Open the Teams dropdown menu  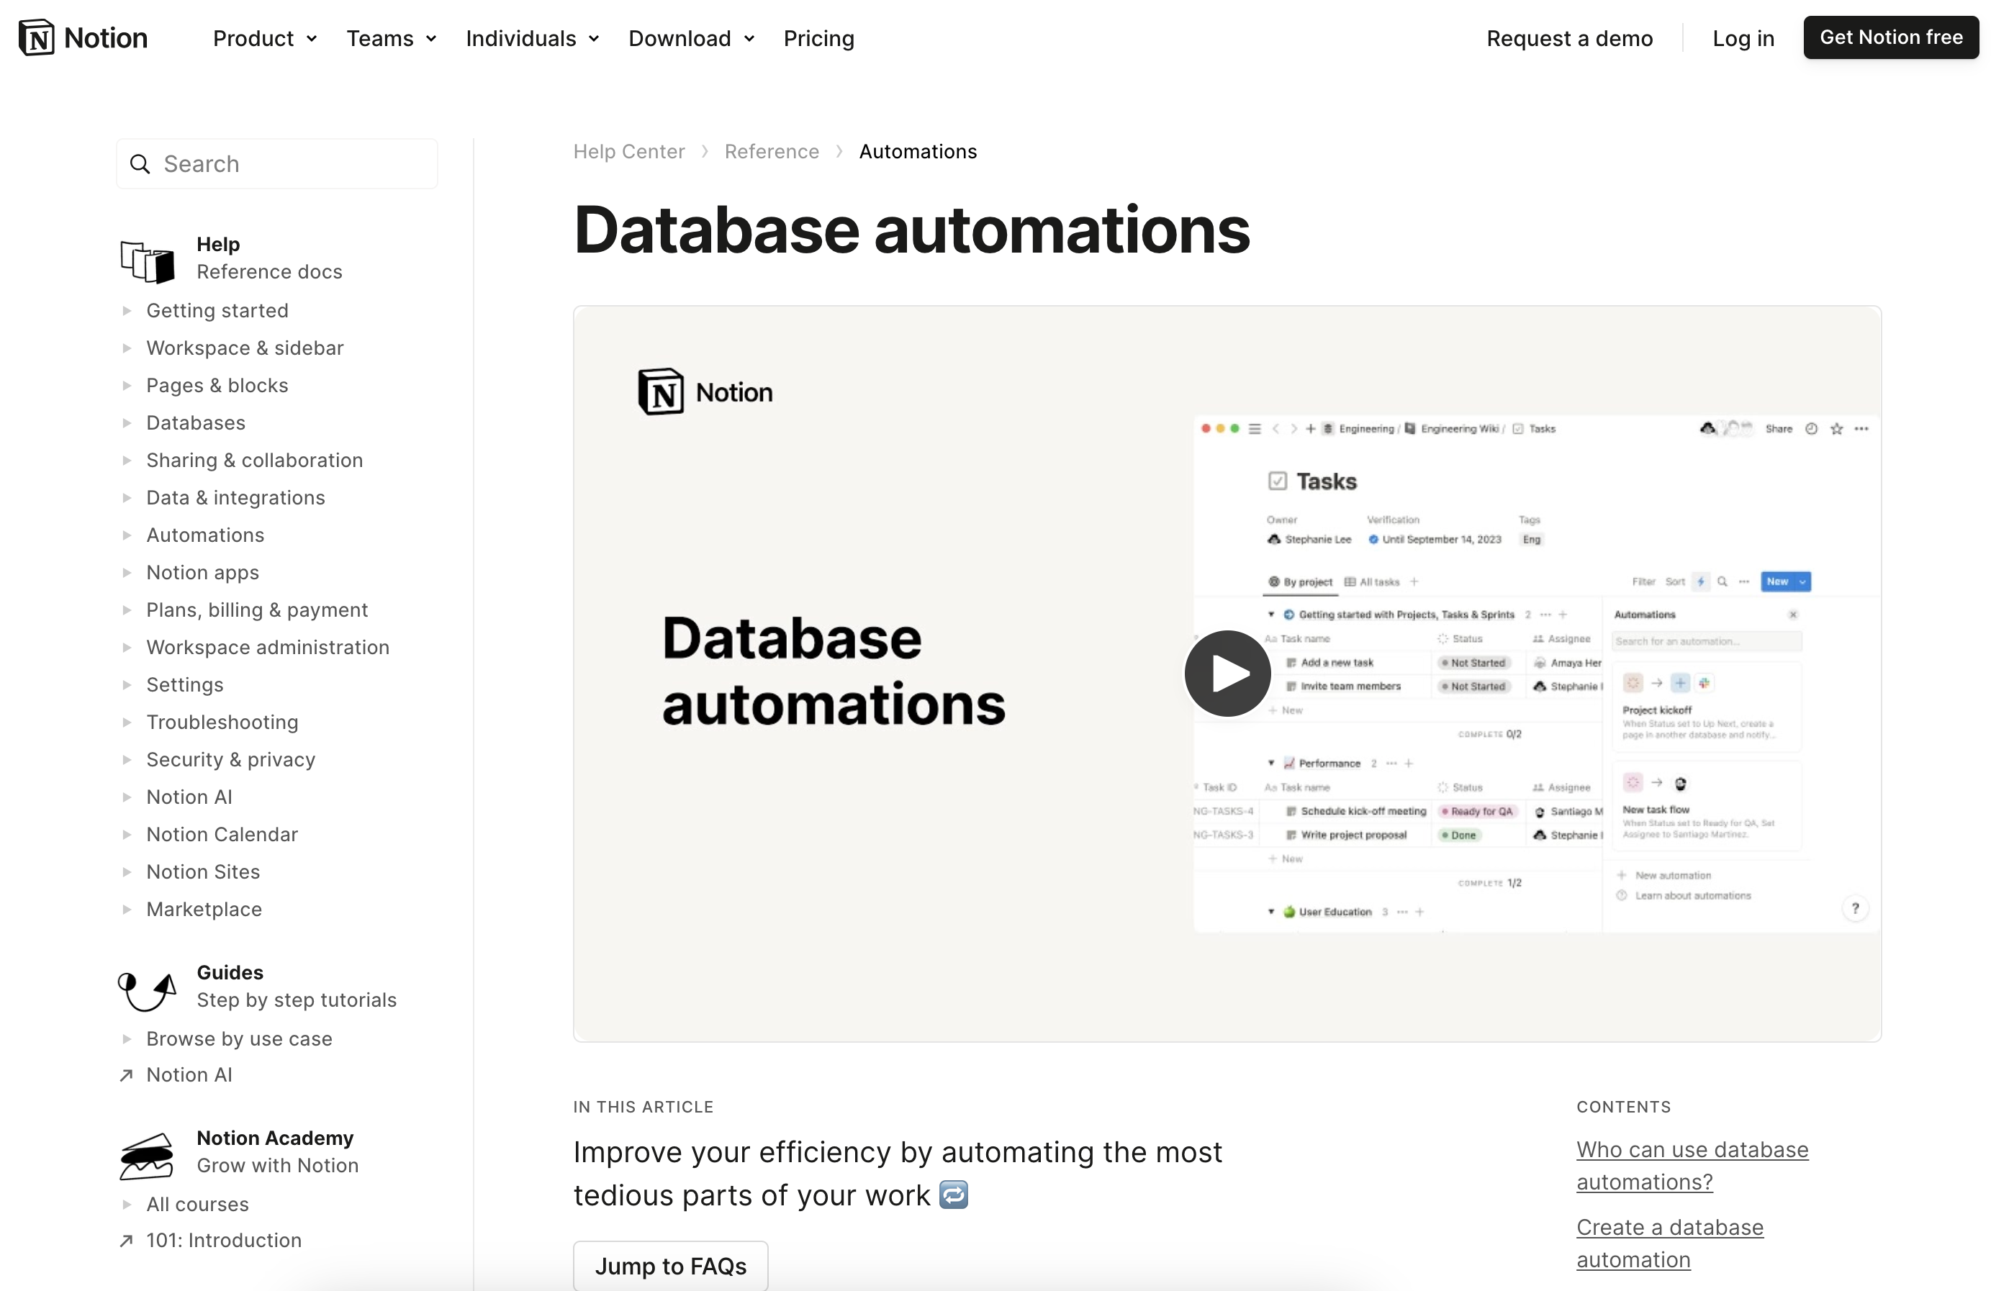392,38
